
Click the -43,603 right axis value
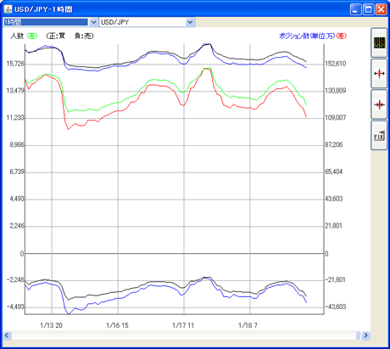click(x=336, y=307)
